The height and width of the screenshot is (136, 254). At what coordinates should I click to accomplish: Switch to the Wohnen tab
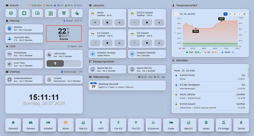tap(31, 125)
